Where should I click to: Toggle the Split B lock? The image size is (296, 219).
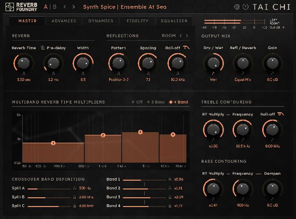(75, 197)
